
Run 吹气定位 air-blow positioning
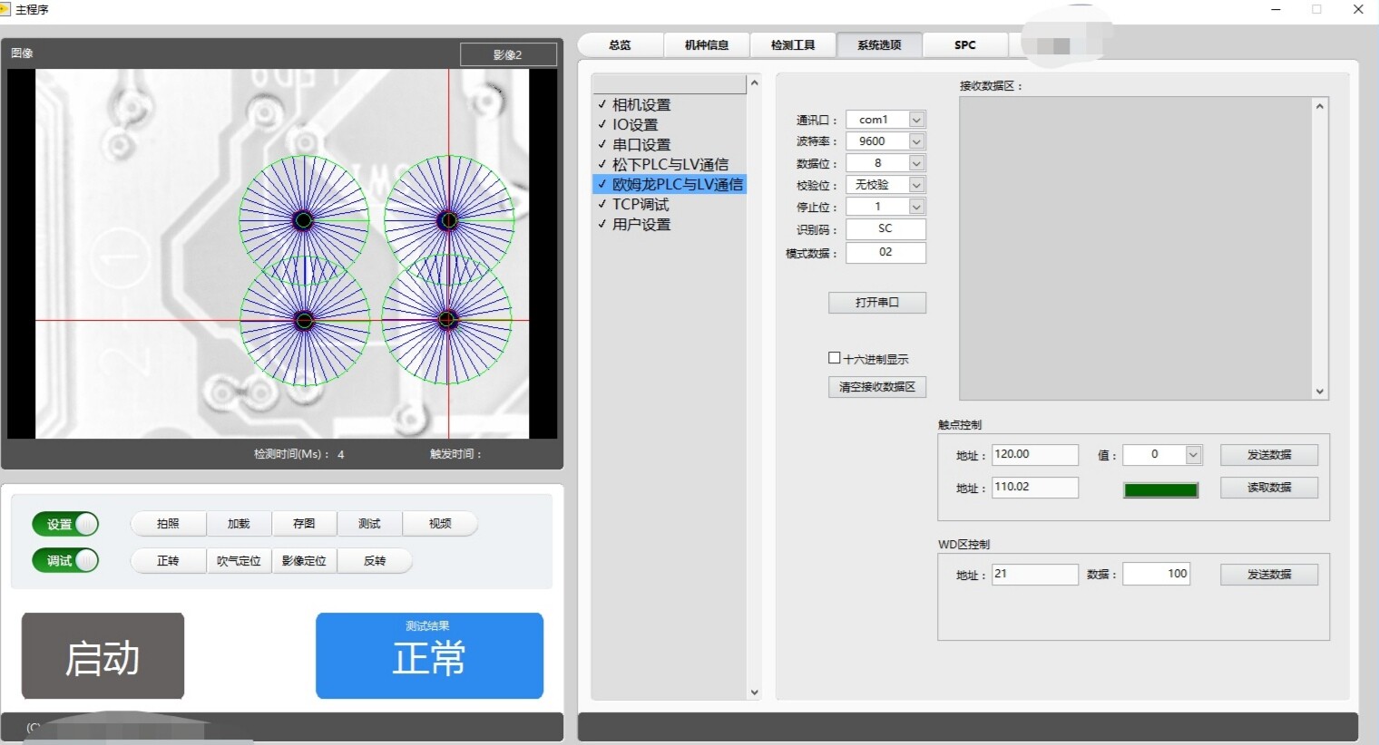click(239, 560)
